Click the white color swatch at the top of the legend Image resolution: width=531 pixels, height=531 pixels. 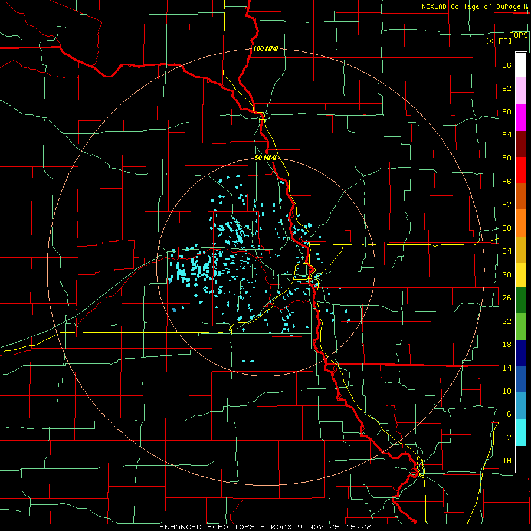(521, 65)
